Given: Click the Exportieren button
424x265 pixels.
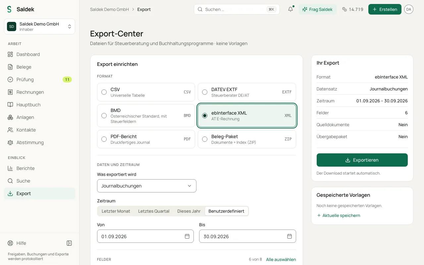Looking at the screenshot, I should 362,160.
